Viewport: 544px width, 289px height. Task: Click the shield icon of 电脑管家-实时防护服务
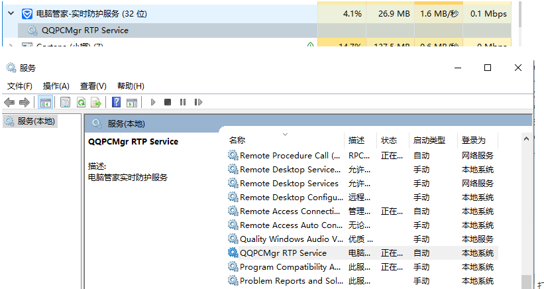pyautogui.click(x=27, y=14)
